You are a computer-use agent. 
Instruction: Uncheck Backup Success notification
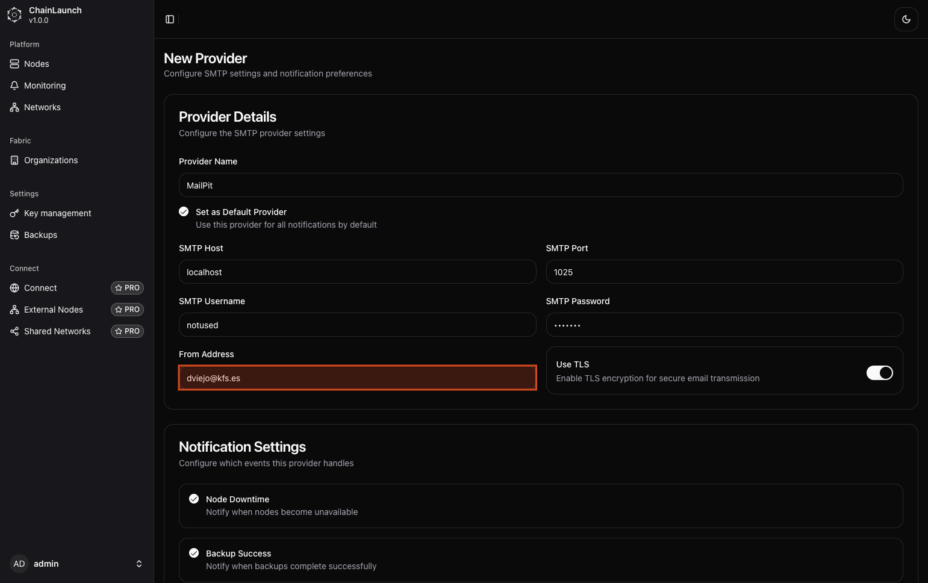tap(194, 553)
